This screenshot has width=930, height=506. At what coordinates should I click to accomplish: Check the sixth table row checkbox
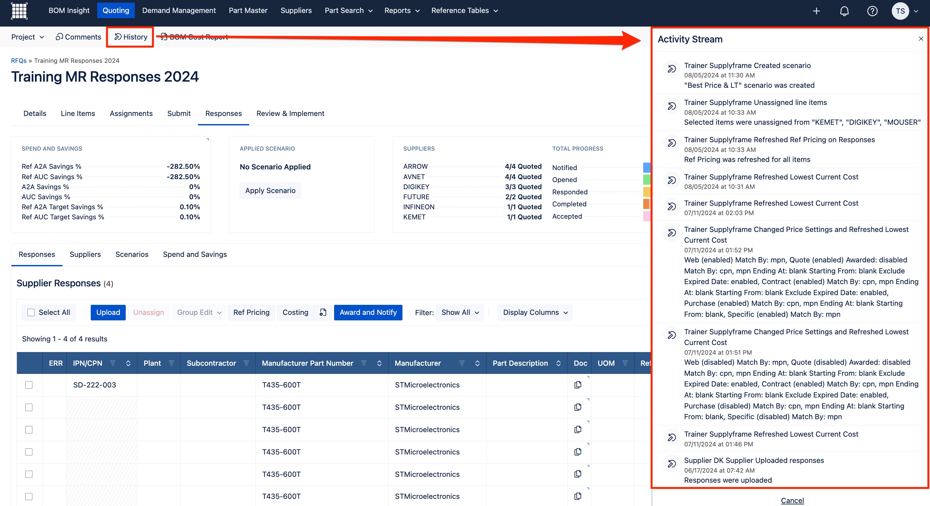(29, 497)
